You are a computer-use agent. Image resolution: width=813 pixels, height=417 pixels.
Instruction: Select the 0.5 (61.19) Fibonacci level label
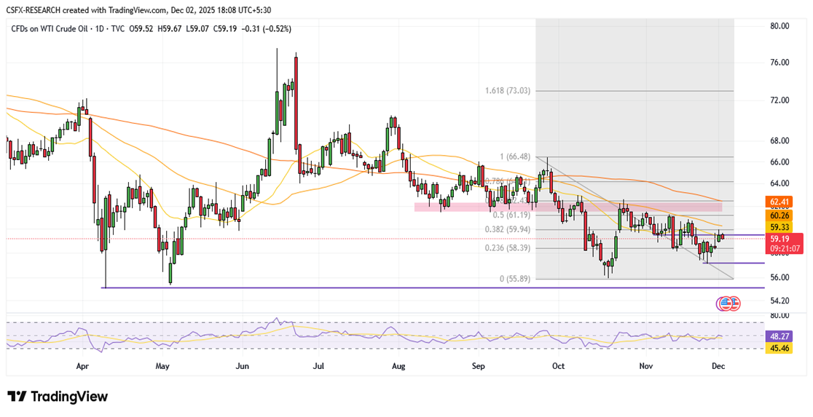point(509,215)
